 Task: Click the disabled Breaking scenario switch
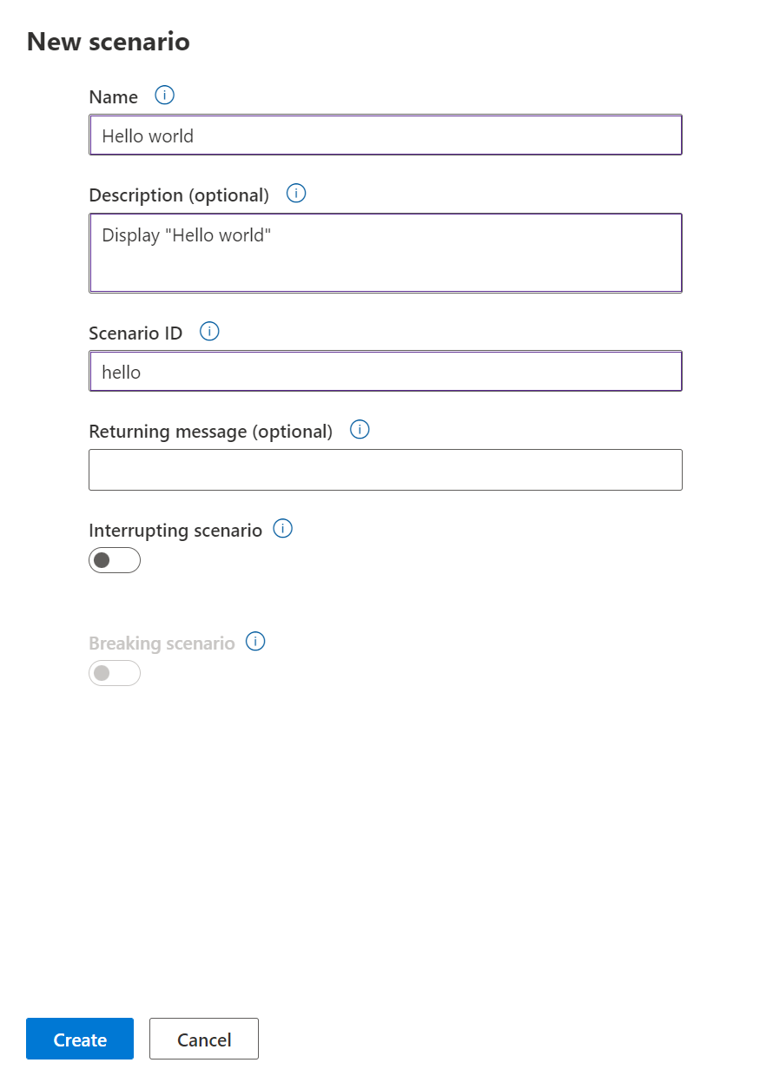tap(114, 673)
